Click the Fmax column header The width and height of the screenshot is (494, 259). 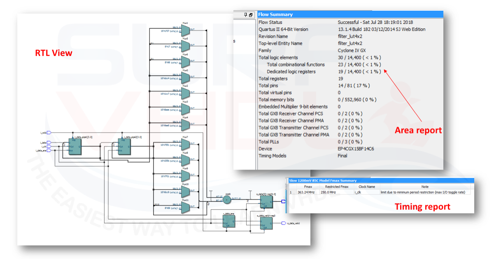(x=308, y=187)
